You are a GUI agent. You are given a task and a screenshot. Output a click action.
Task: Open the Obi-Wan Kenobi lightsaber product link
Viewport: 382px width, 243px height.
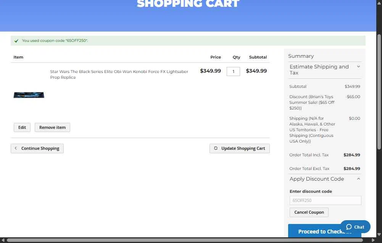tap(119, 74)
